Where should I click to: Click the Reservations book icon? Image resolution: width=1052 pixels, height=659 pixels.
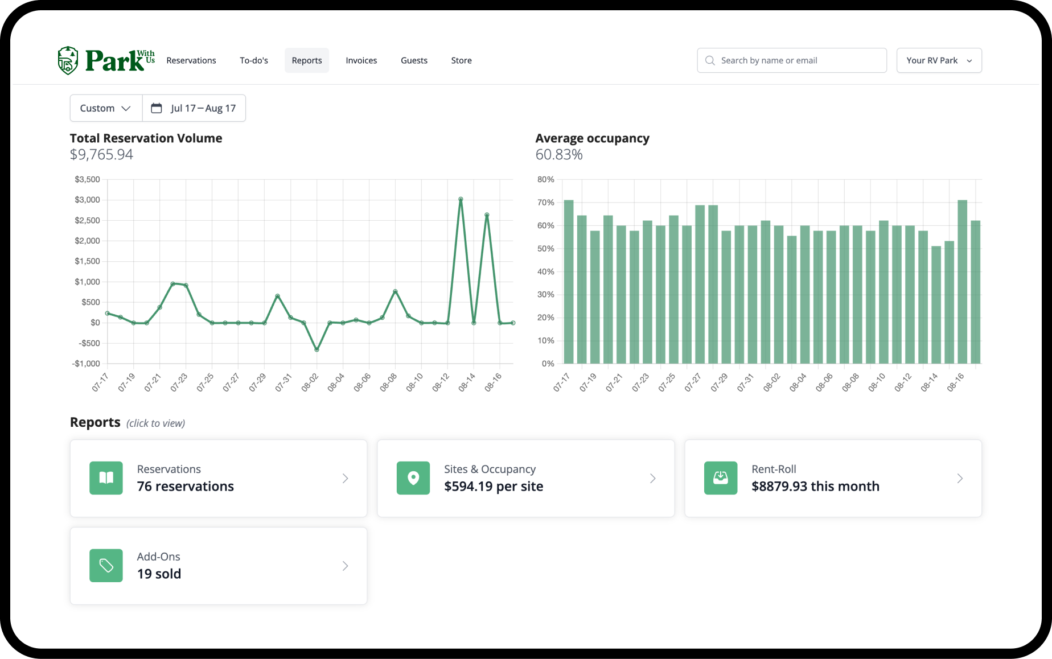pos(106,478)
